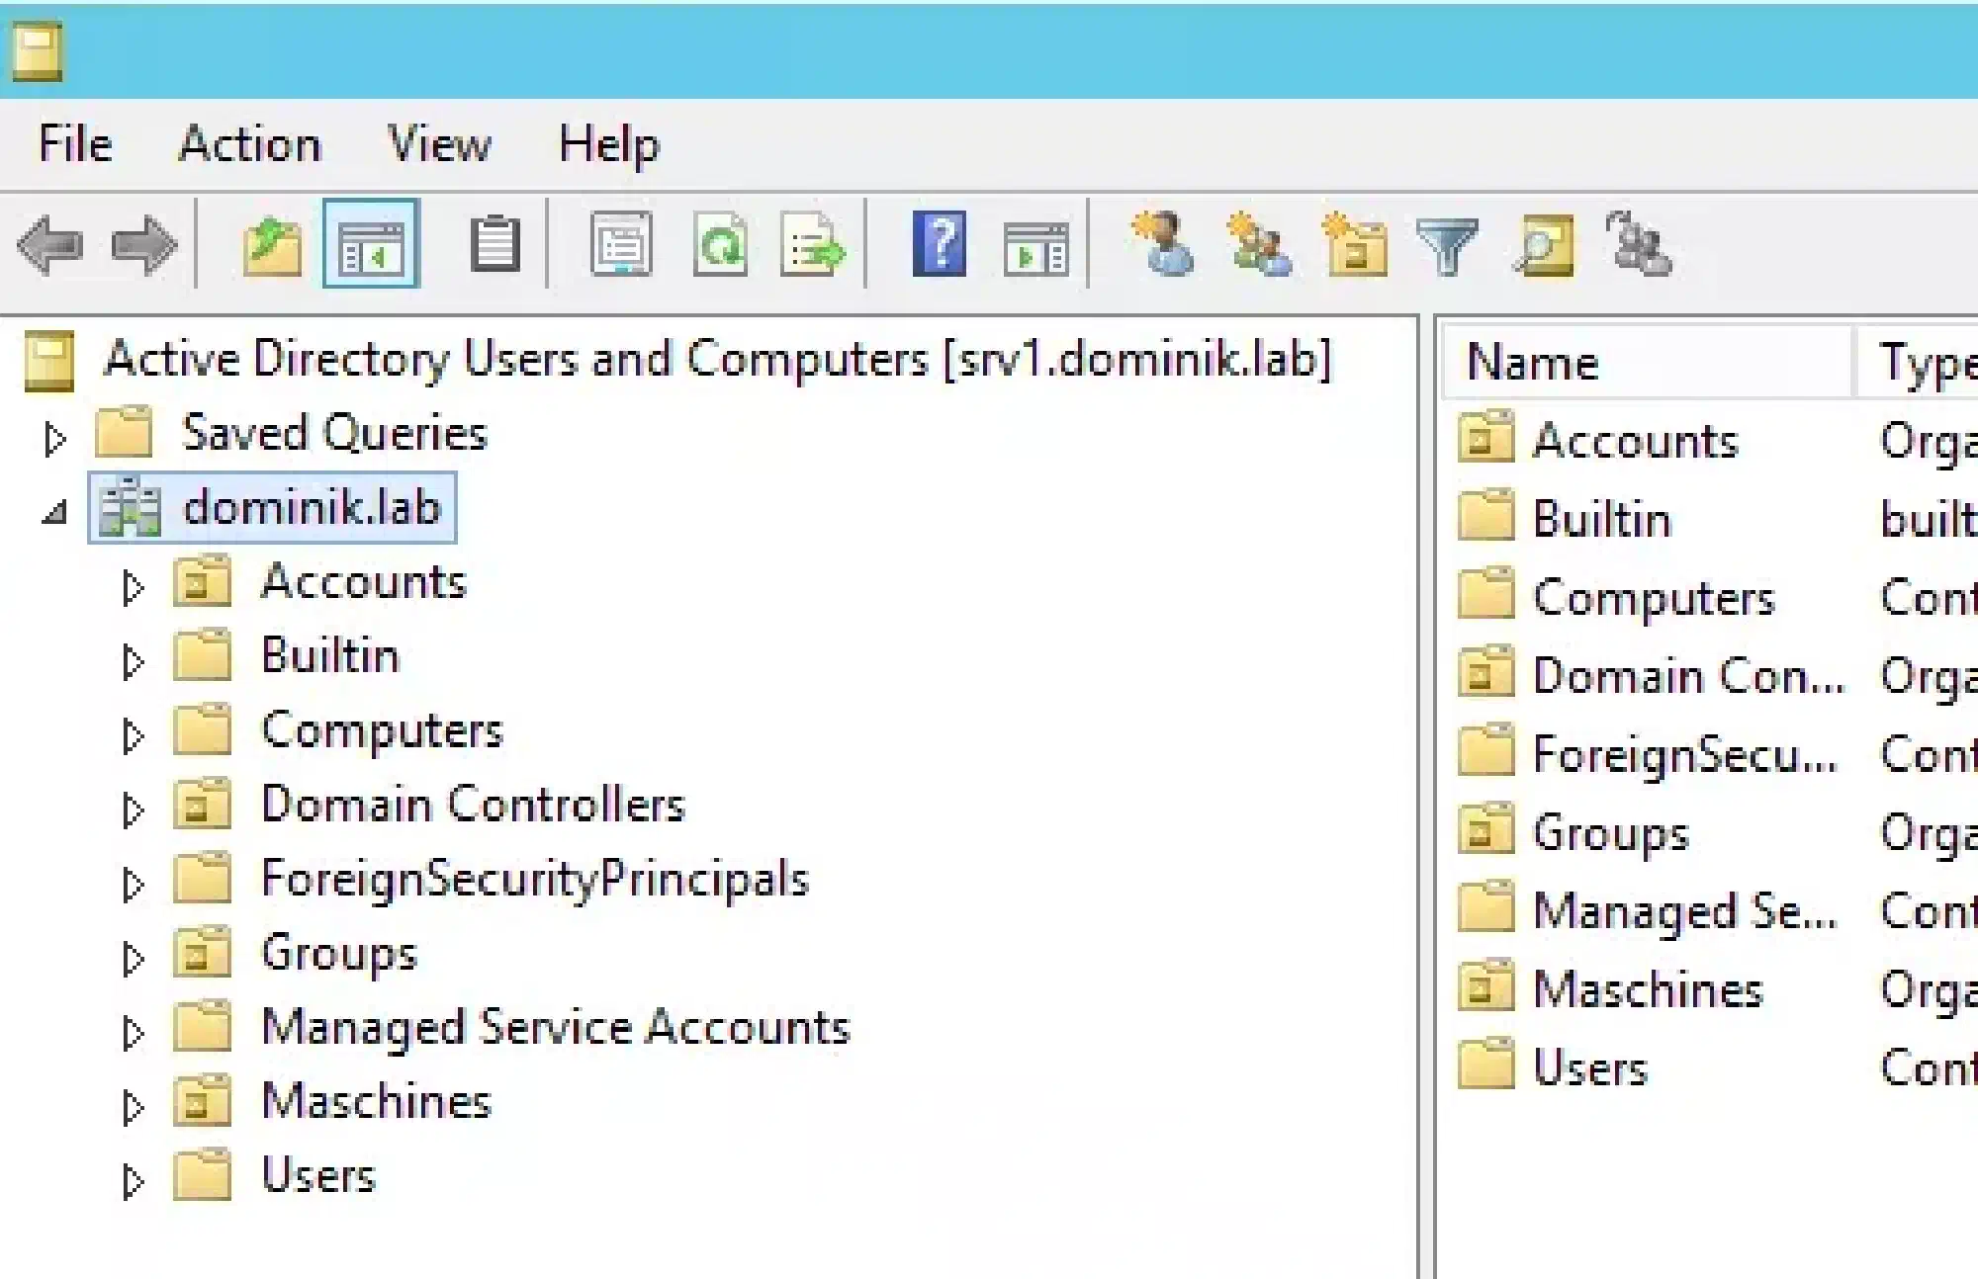Image resolution: width=1978 pixels, height=1279 pixels.
Task: Click the Forward arrow toolbar icon
Action: pos(144,245)
